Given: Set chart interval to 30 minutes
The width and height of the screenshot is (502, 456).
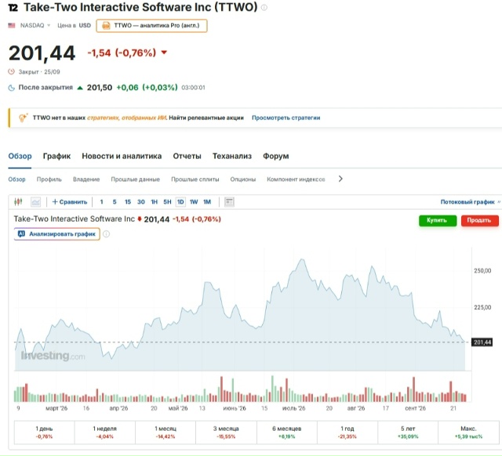Looking at the screenshot, I should coord(141,202).
